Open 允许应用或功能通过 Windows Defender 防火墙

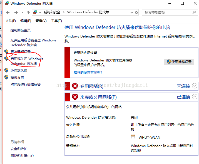pyautogui.click(x=33, y=43)
